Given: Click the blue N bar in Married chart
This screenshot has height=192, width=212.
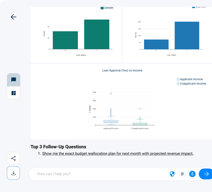Looking at the screenshot, I should pos(156,44).
